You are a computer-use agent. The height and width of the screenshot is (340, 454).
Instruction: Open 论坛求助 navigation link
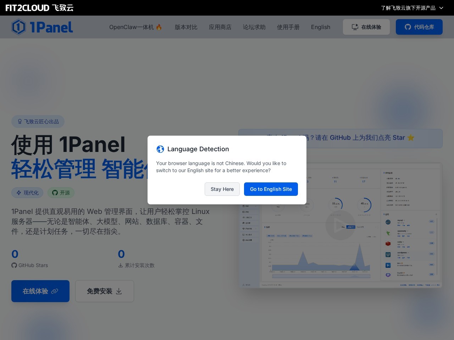[x=254, y=27]
